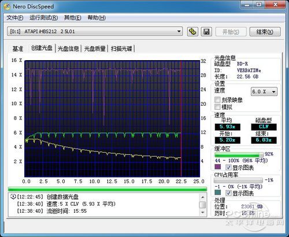Screen dimensions: 289x237
Task: Toggle 显示图表 under CPU占用率
Action: point(228,192)
